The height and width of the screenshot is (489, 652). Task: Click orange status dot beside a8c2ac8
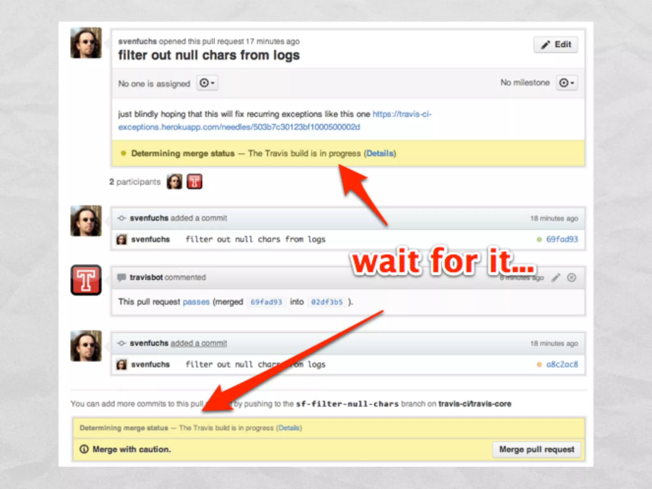(539, 365)
